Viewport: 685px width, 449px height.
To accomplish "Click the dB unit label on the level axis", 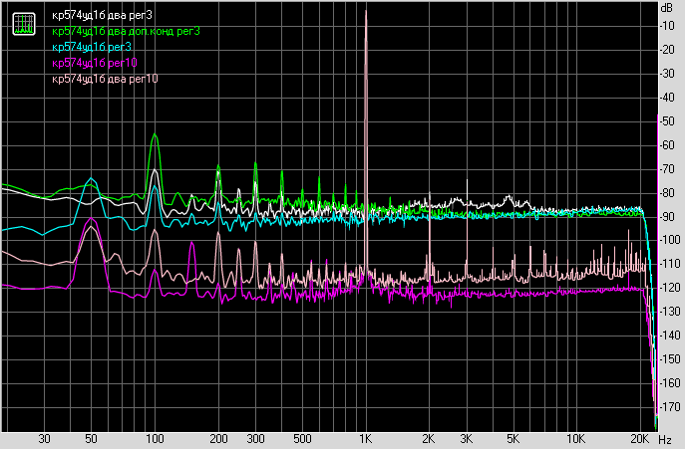I will (667, 8).
